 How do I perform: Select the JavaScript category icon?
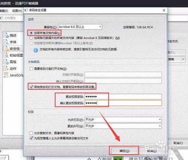[6, 75]
